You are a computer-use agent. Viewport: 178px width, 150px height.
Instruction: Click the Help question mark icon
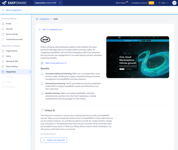[x=159, y=3]
